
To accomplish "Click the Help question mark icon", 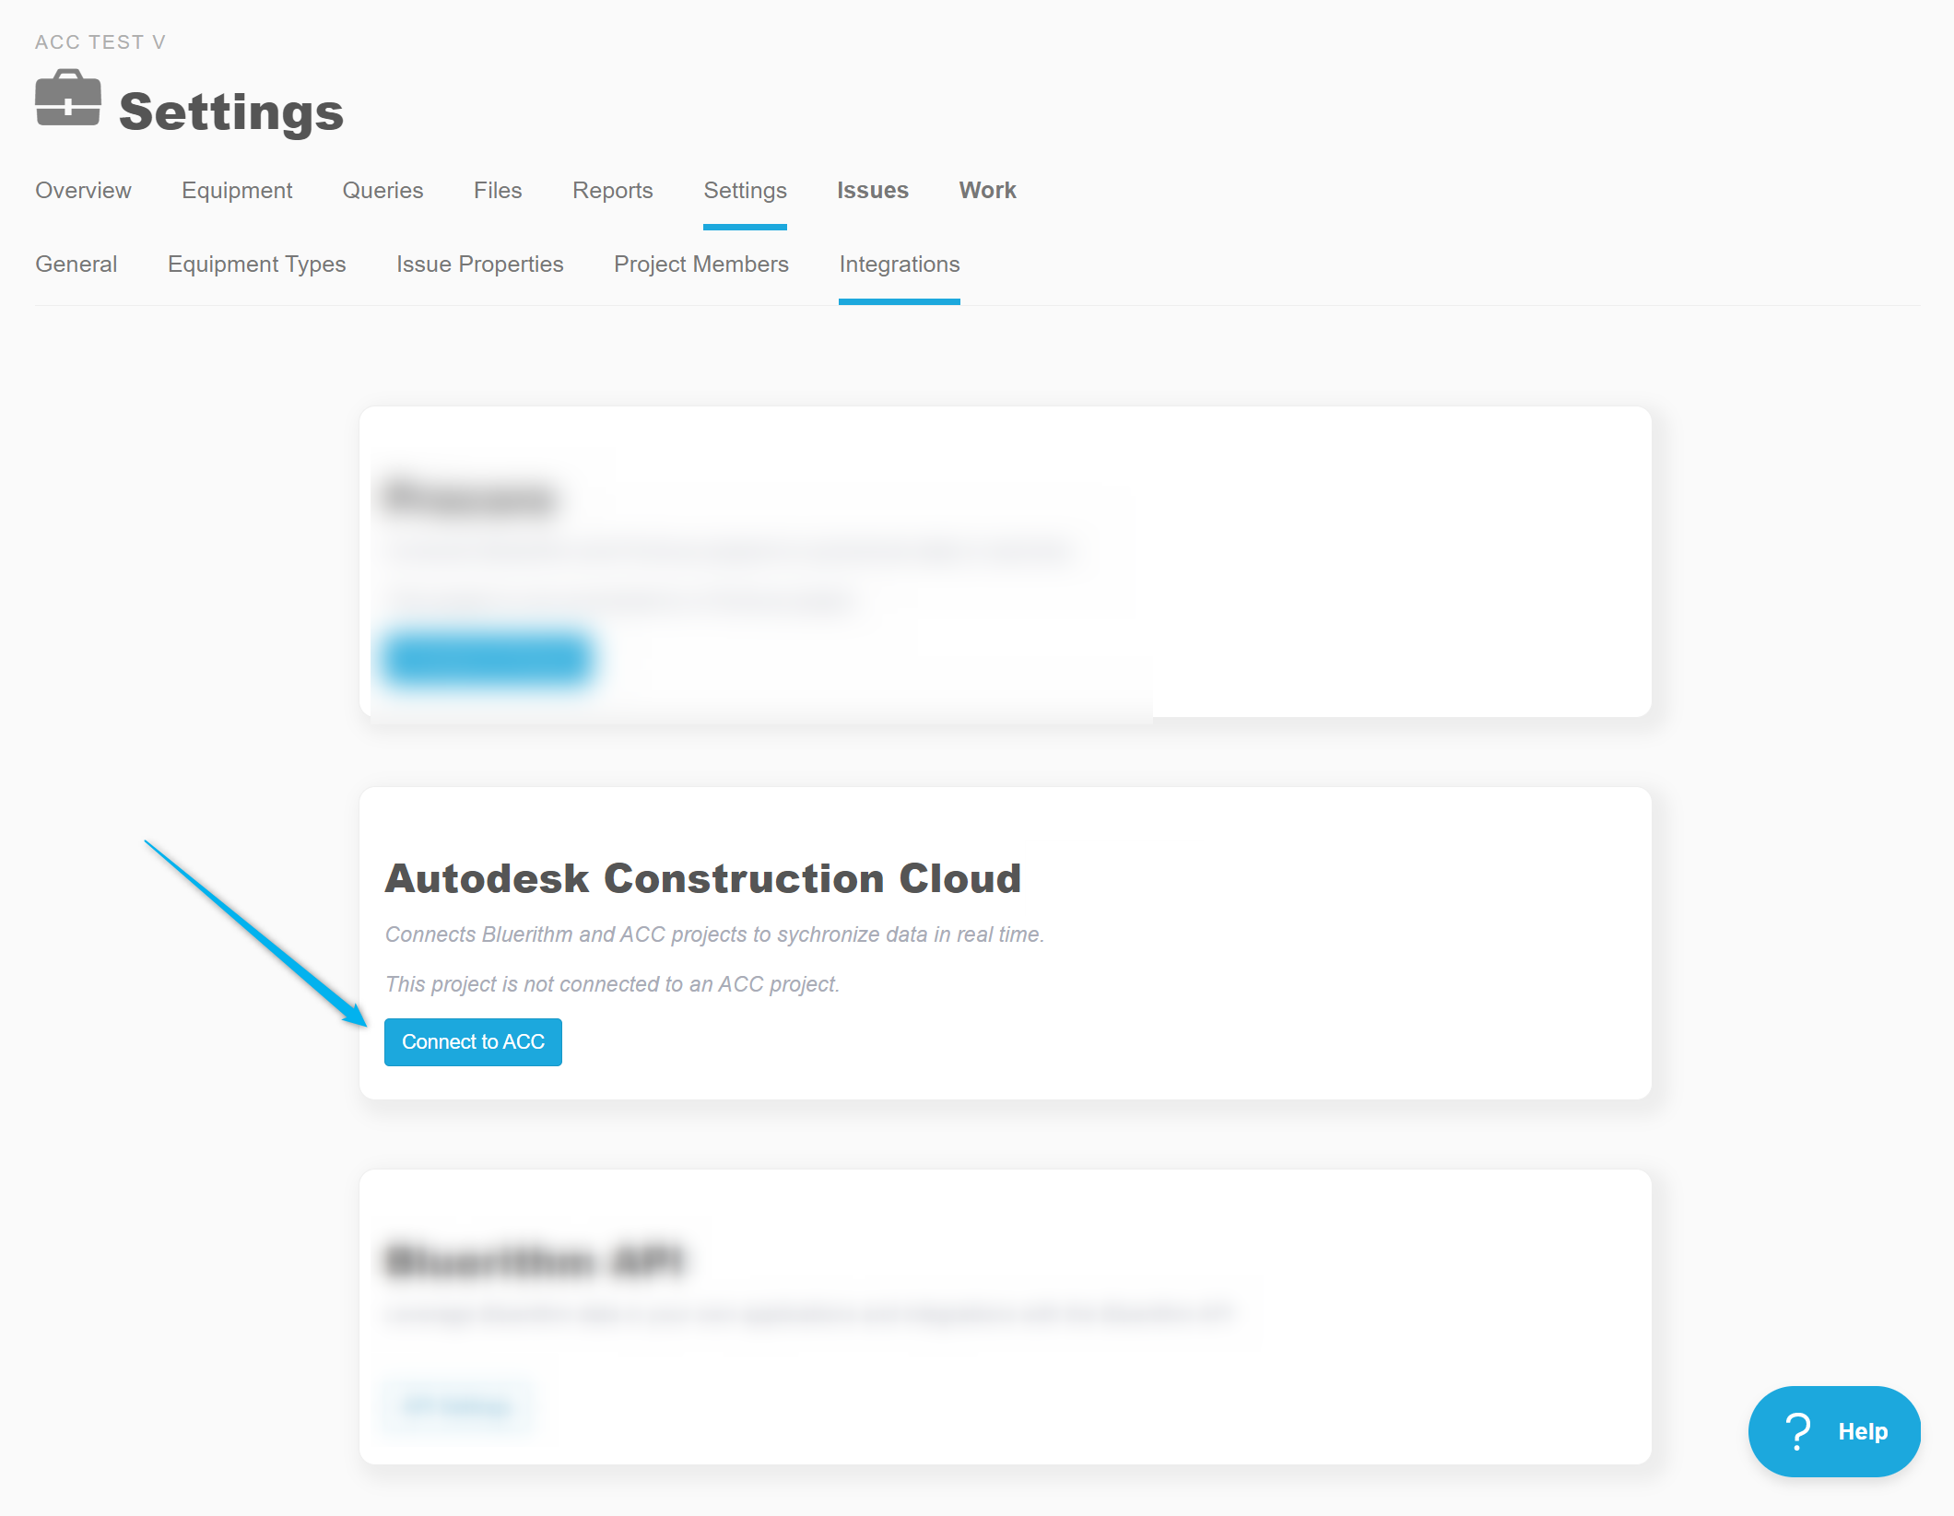I will tap(1797, 1431).
